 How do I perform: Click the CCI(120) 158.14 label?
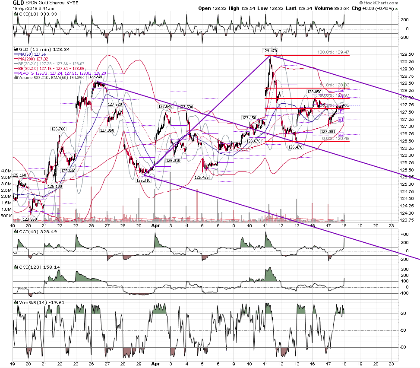39,267
